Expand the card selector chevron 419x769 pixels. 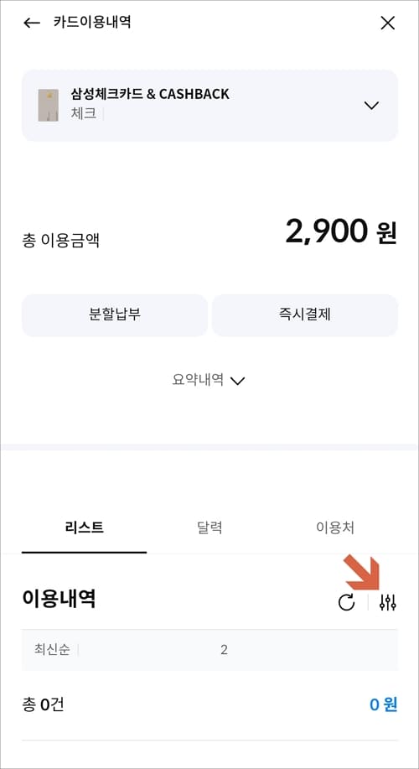[x=371, y=106]
